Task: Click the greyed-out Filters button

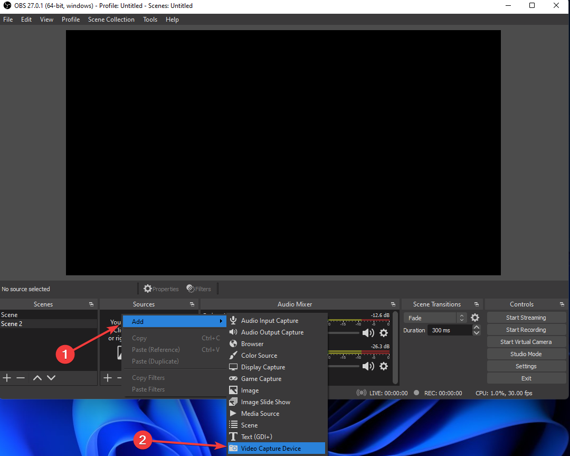Action: pos(198,289)
